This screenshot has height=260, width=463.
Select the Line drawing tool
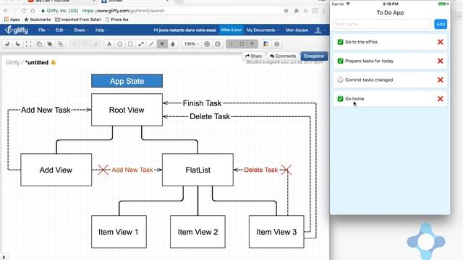tap(151, 44)
